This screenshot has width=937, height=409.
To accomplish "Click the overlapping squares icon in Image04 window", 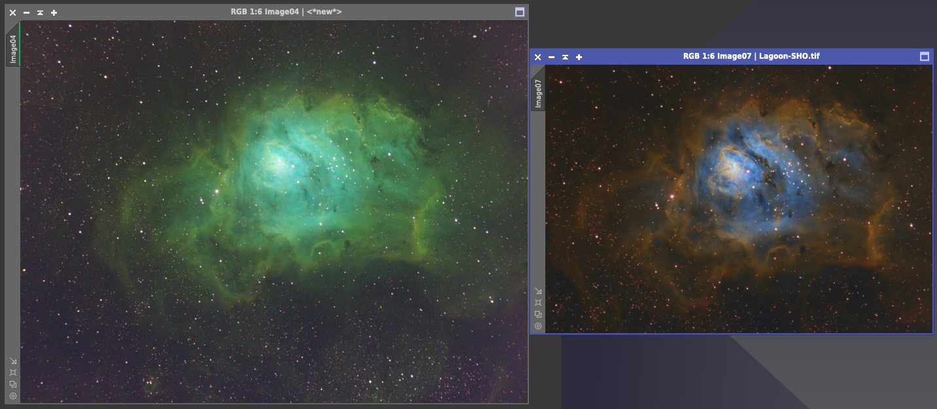I will (13, 384).
